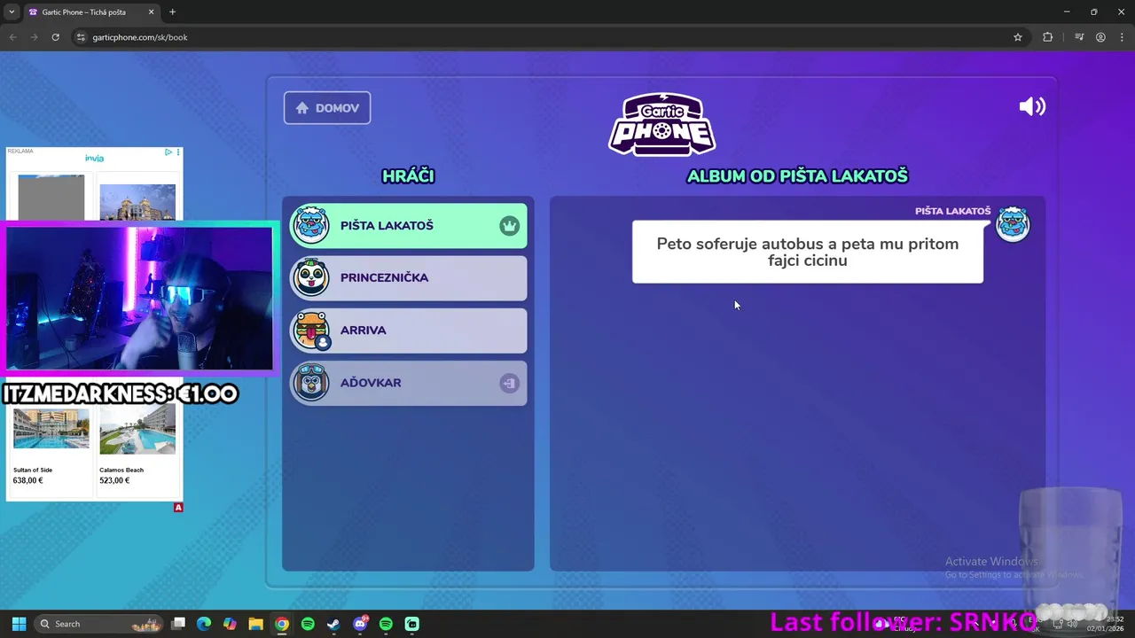Click Princeznička panda avatar
Viewport: 1135px width, 638px height.
pos(311,277)
